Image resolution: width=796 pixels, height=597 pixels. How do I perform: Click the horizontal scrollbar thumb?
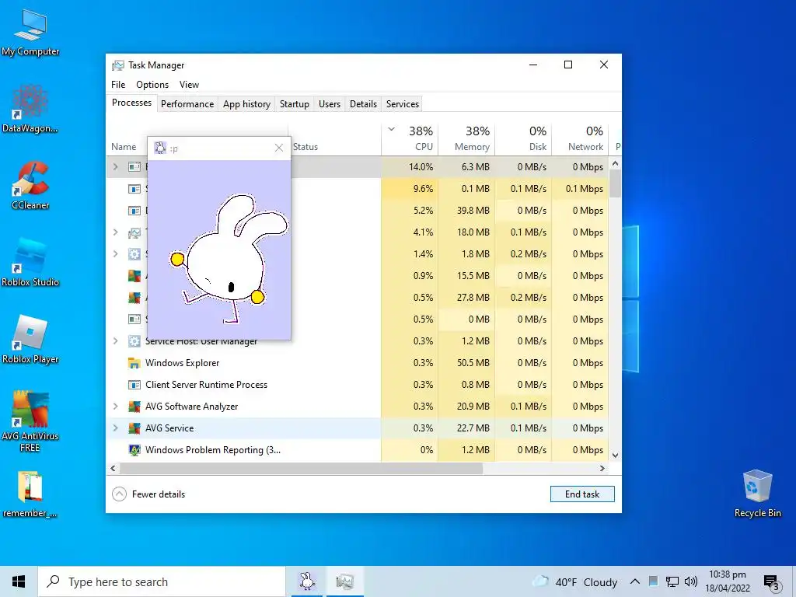pos(301,468)
